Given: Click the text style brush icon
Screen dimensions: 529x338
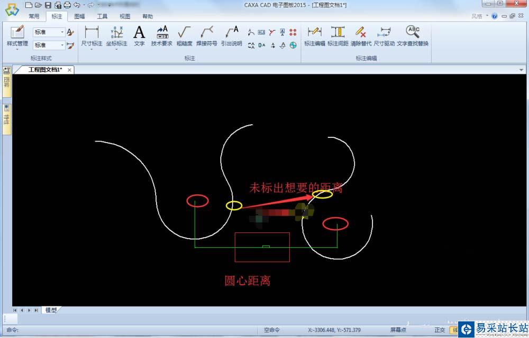Looking at the screenshot, I should click(x=70, y=32).
